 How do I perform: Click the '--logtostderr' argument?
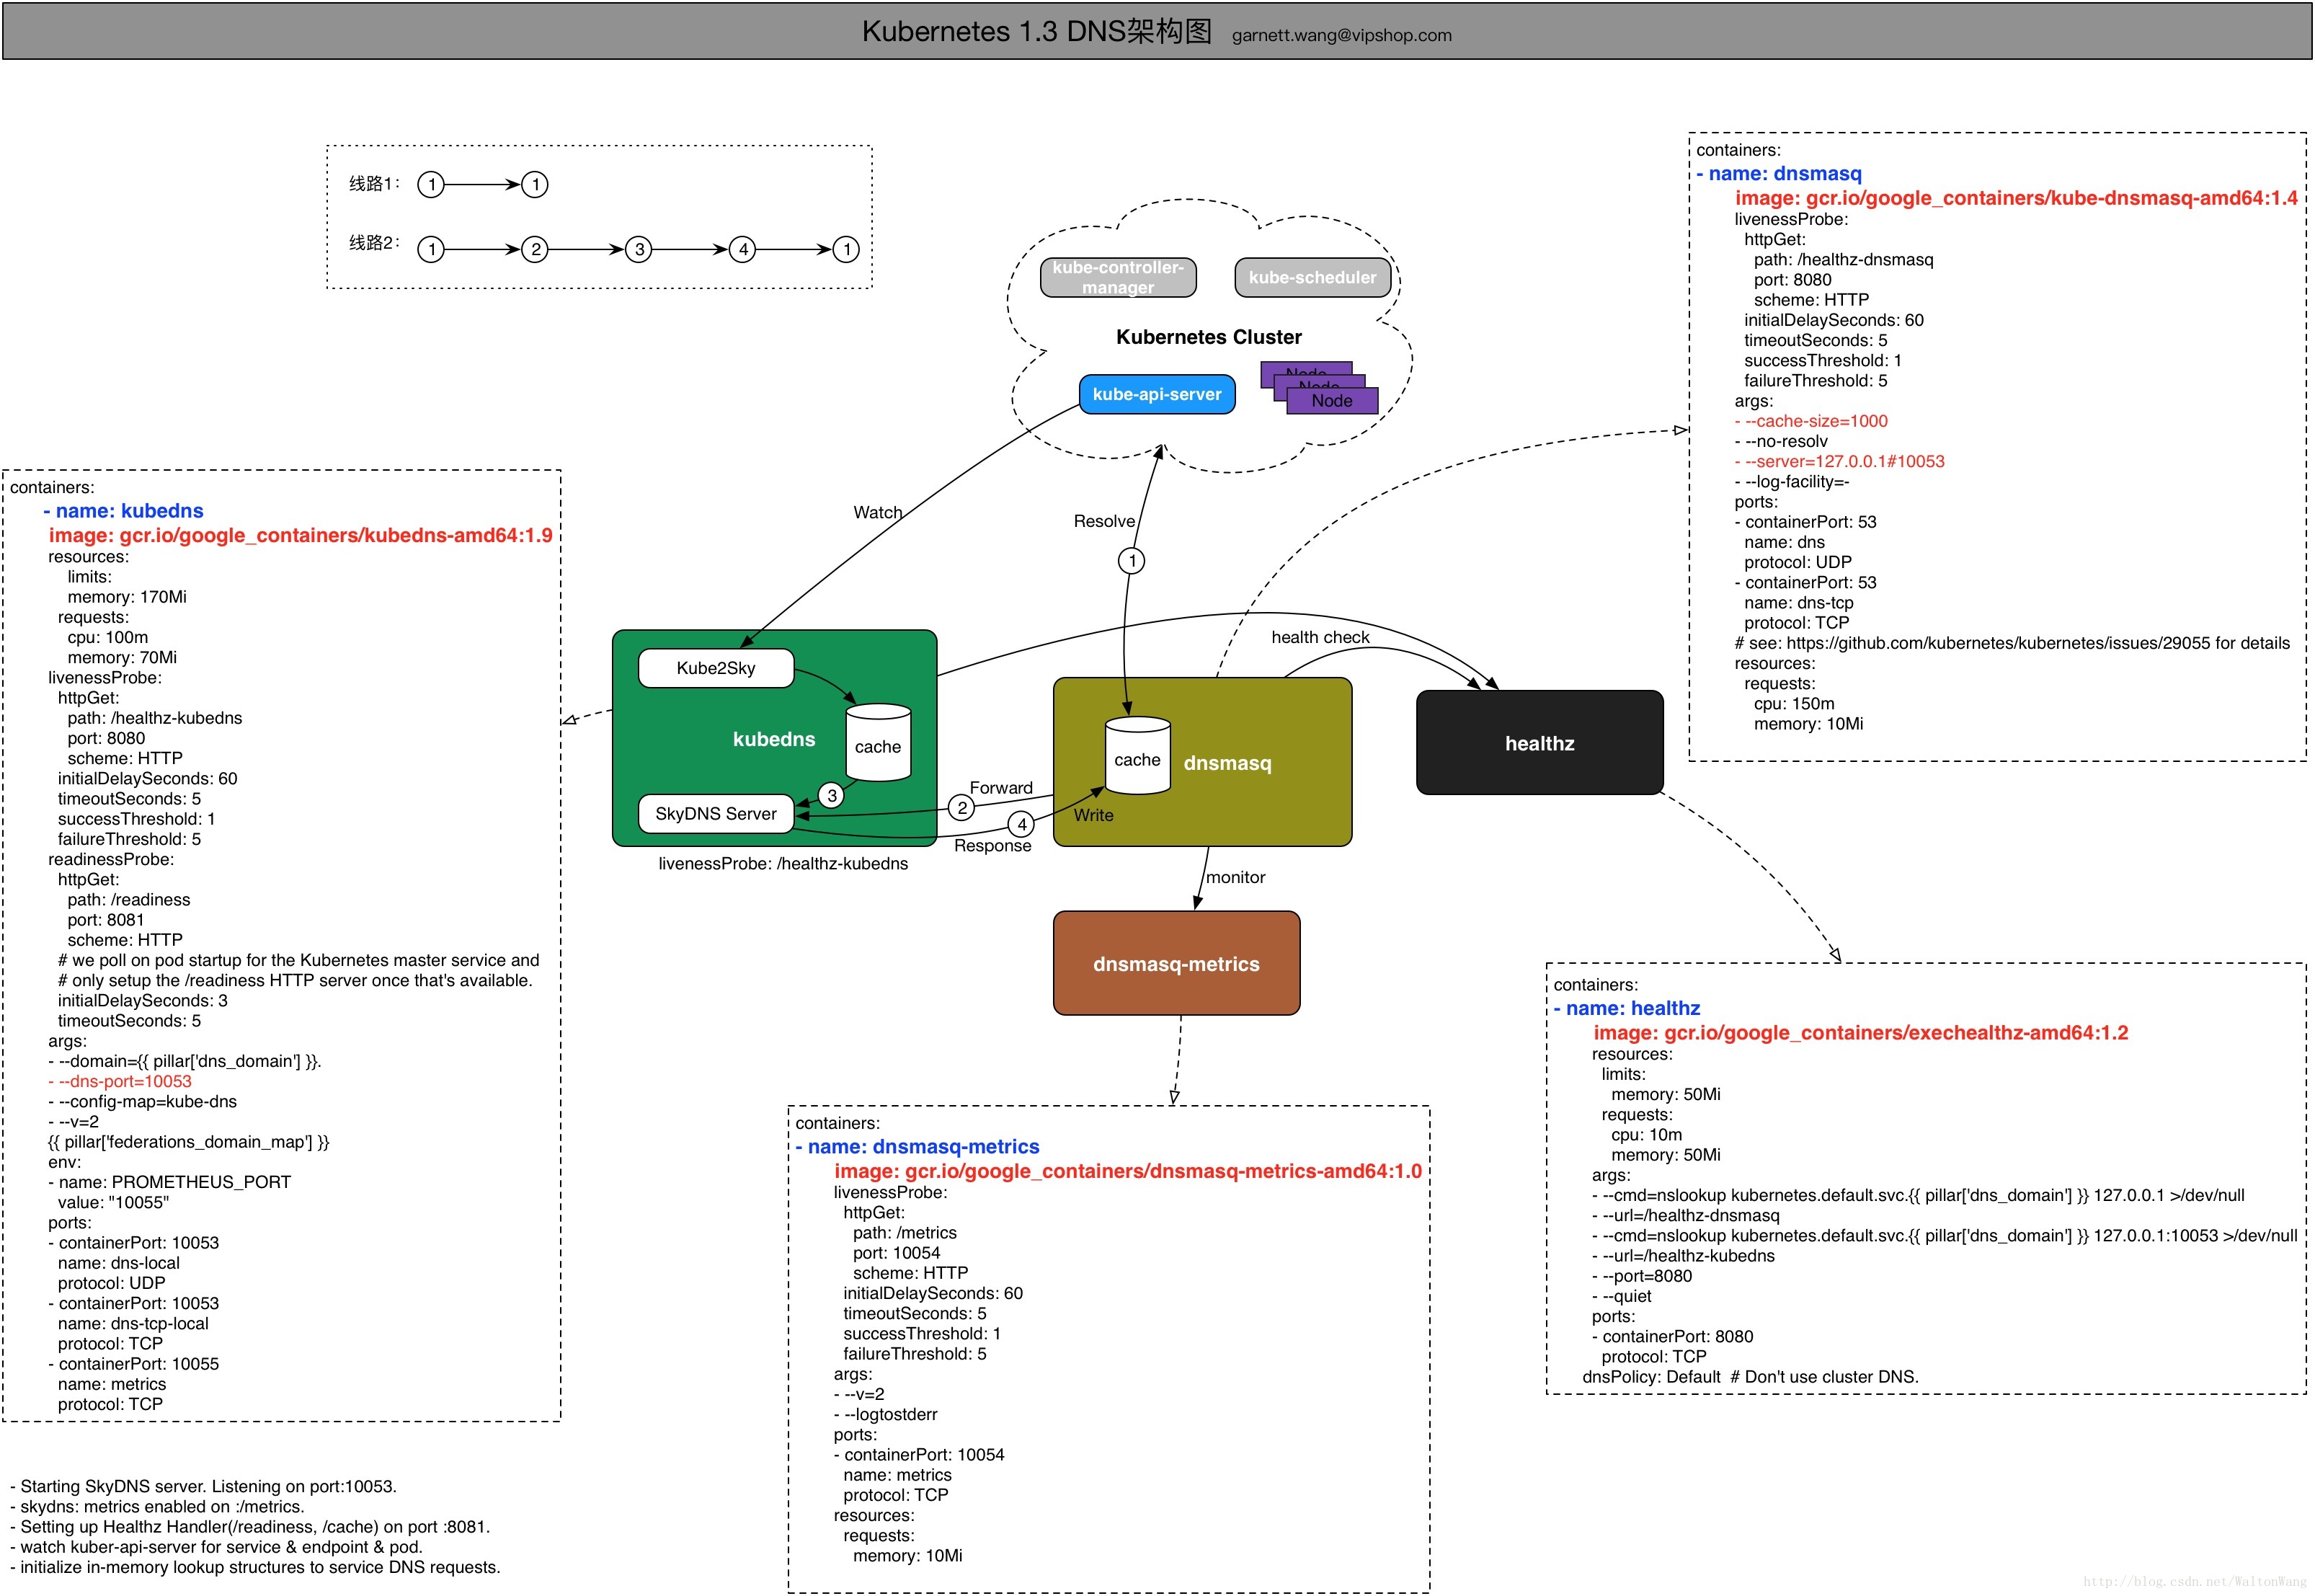886,1414
